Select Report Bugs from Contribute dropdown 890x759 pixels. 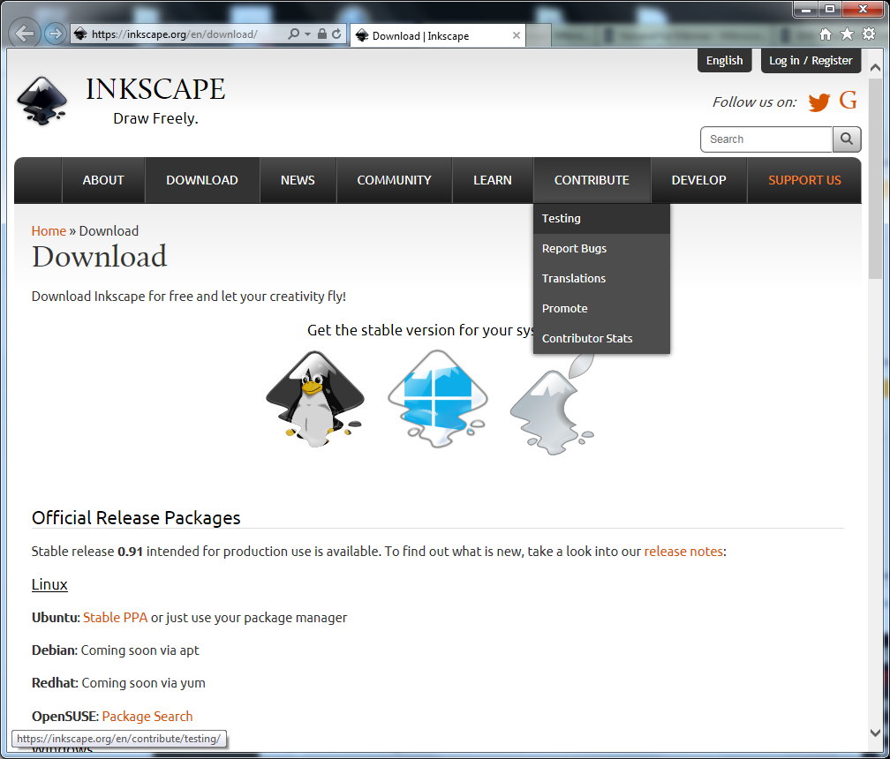point(601,249)
